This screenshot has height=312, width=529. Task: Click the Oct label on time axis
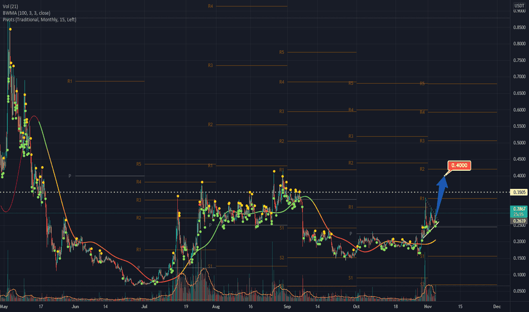point(356,306)
